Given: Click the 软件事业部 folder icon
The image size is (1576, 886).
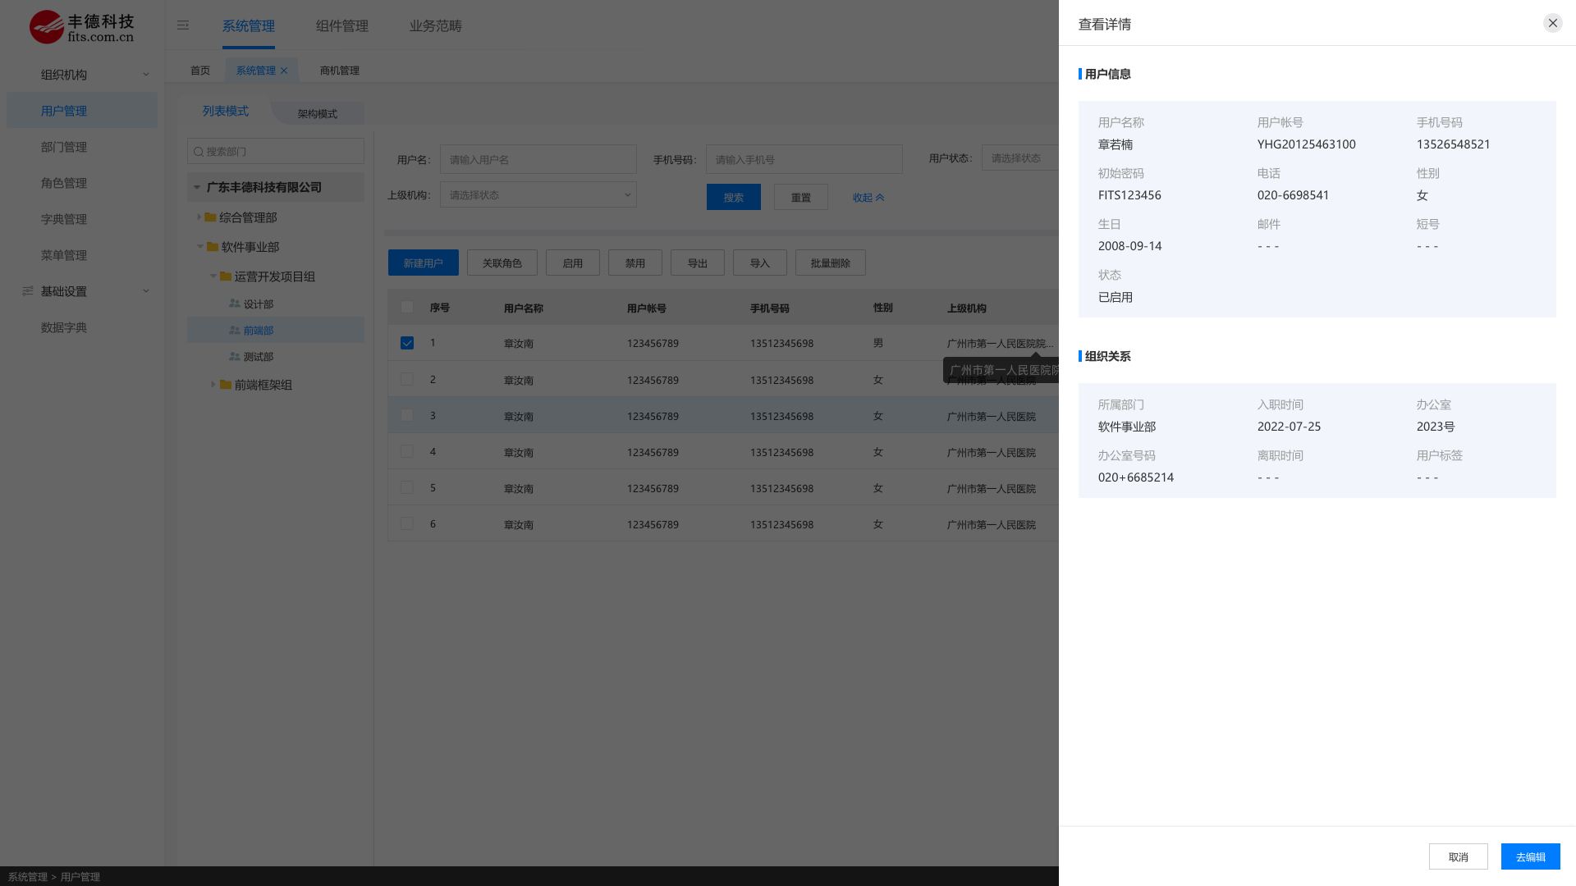Looking at the screenshot, I should pyautogui.click(x=213, y=247).
